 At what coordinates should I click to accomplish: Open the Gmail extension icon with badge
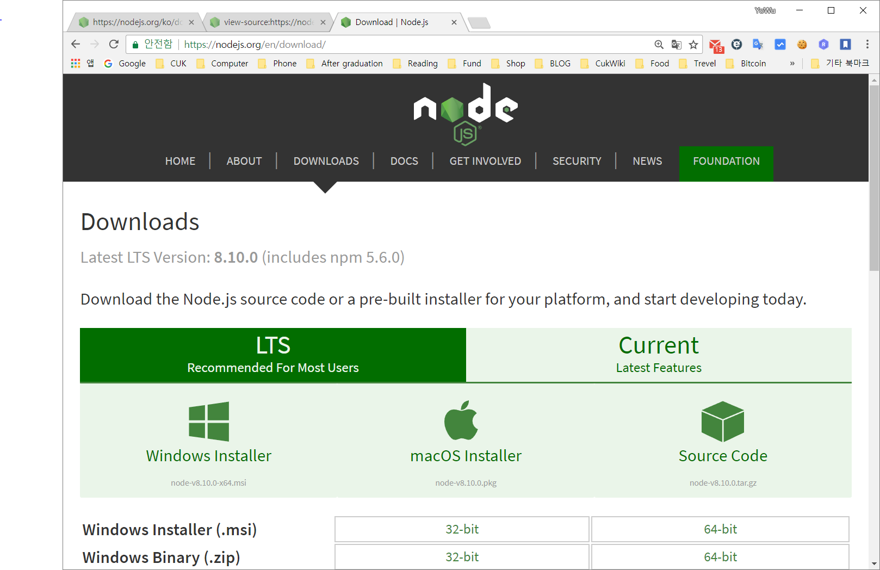tap(716, 45)
